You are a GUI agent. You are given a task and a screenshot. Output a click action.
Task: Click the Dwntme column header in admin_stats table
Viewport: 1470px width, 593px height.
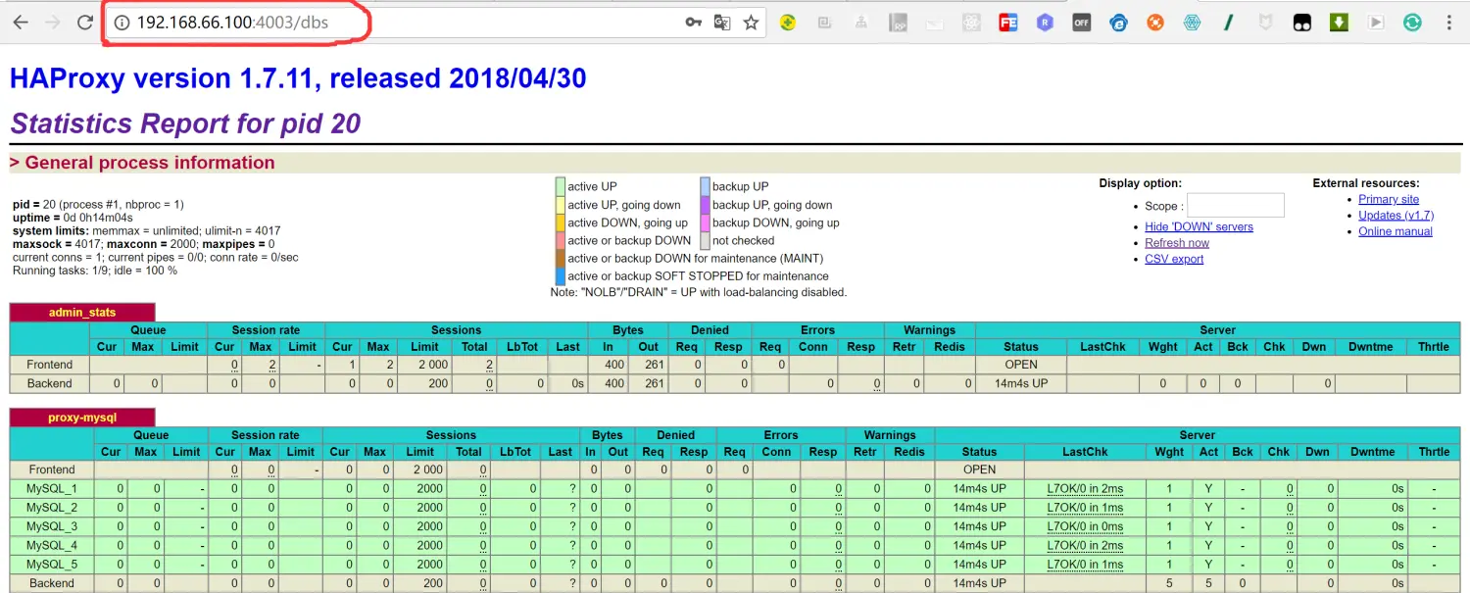(x=1370, y=346)
